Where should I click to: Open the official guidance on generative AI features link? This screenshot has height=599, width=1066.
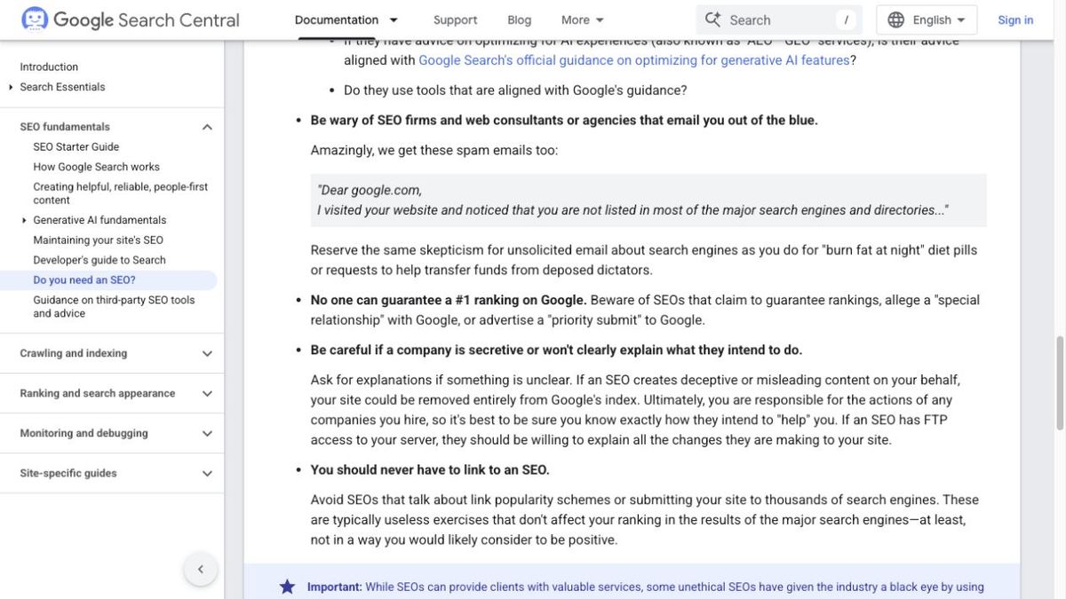point(634,60)
